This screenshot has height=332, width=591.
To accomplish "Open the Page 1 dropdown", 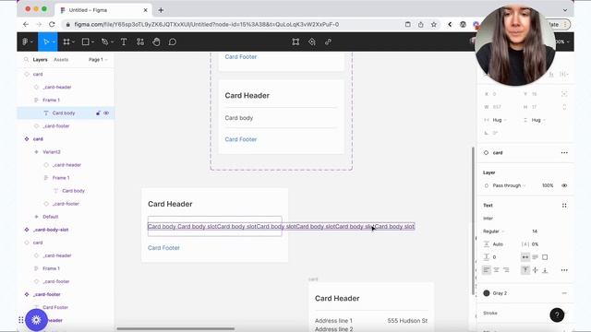I will coord(98,59).
